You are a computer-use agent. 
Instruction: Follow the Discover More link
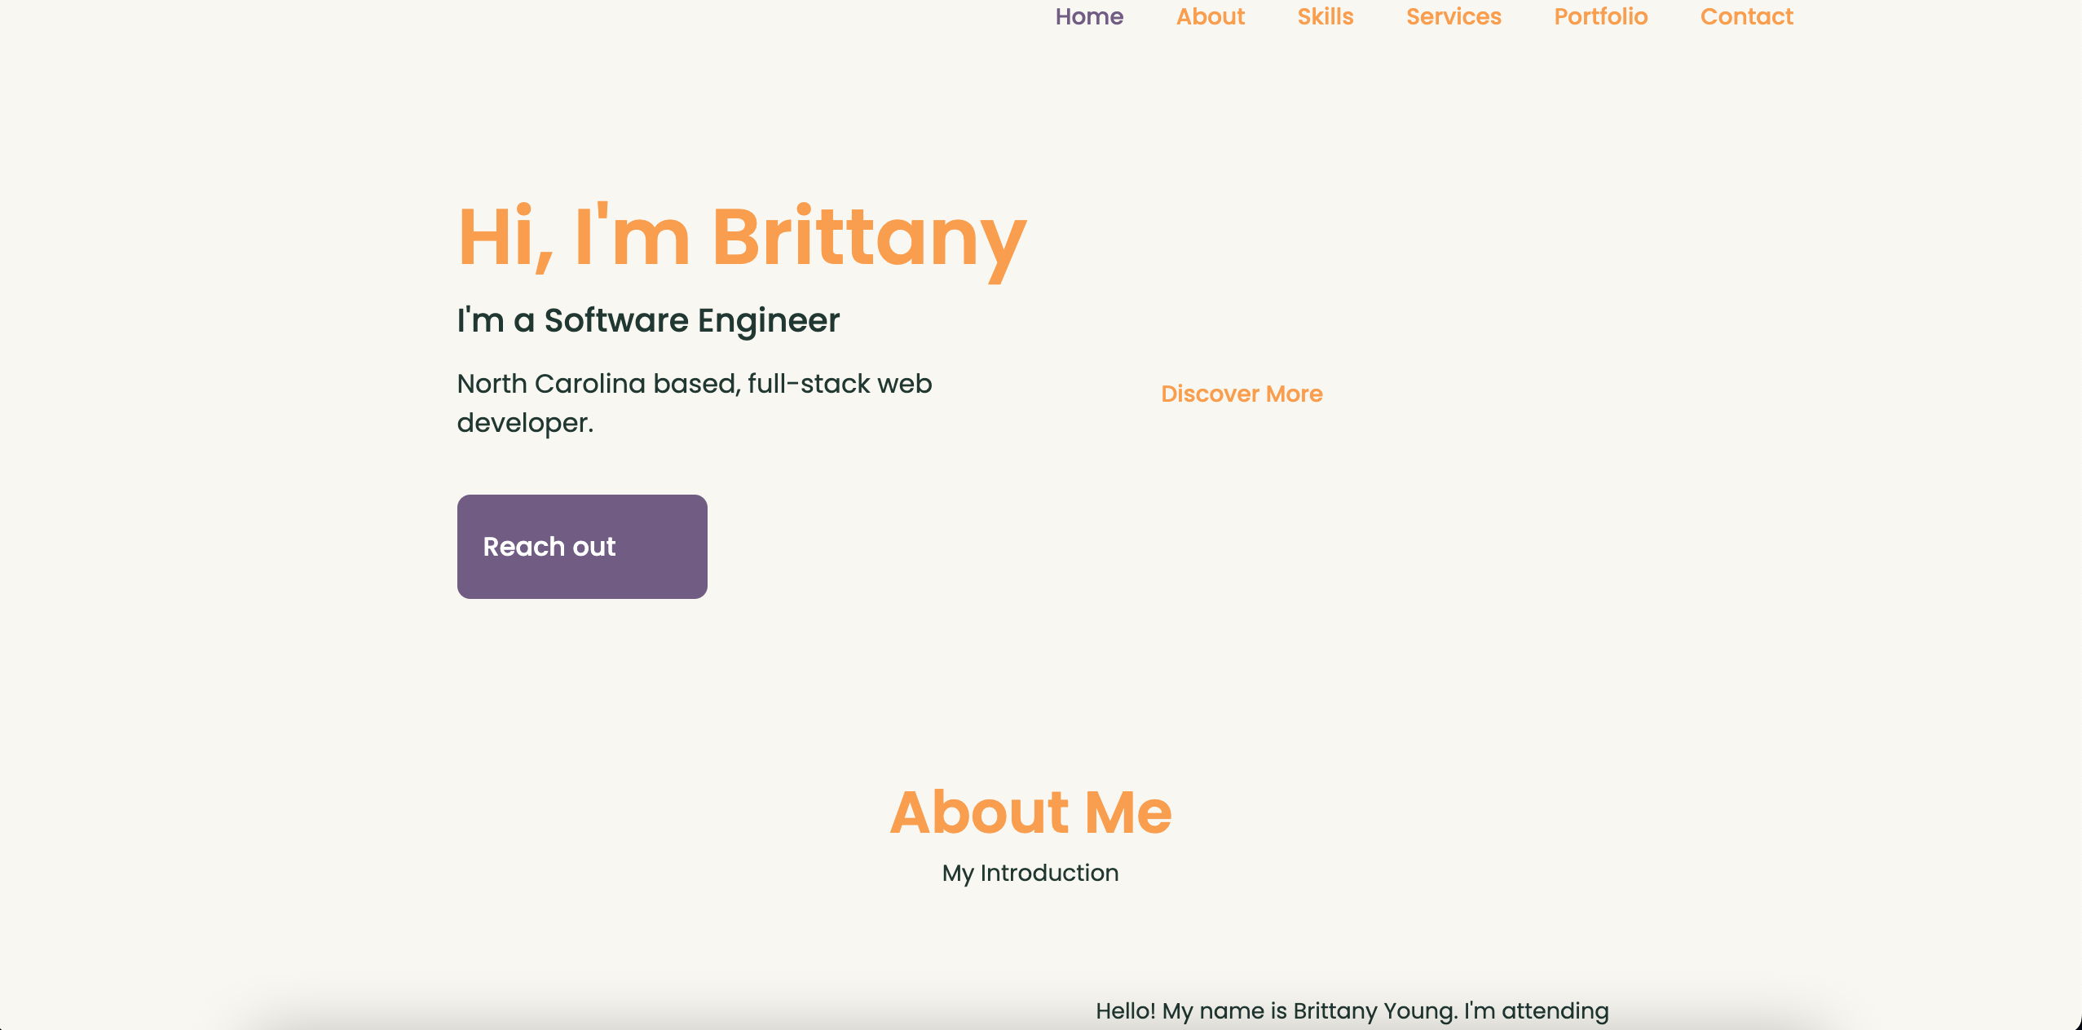pos(1242,394)
